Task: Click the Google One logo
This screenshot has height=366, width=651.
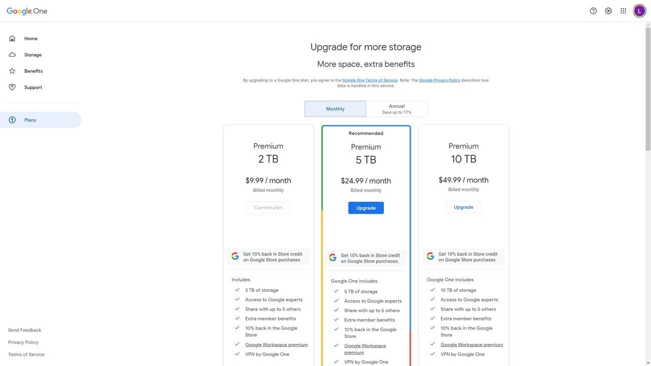Action: (x=27, y=11)
